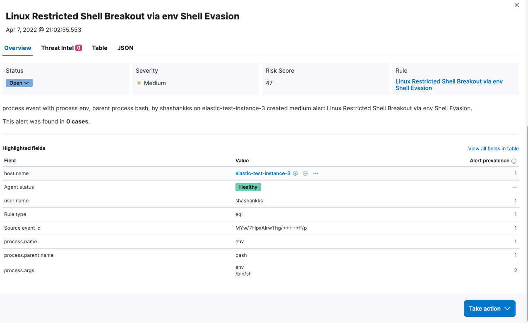The image size is (528, 323).
Task: Click the alert timestamp Apr 7, 2022
Action: [43, 30]
